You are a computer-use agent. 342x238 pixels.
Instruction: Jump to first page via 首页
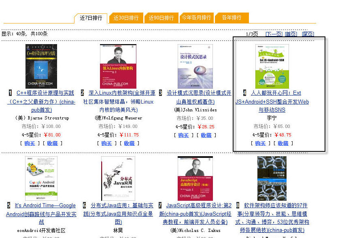point(291,34)
